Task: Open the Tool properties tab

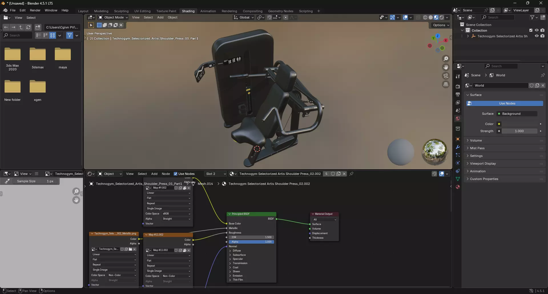Action: point(458,76)
